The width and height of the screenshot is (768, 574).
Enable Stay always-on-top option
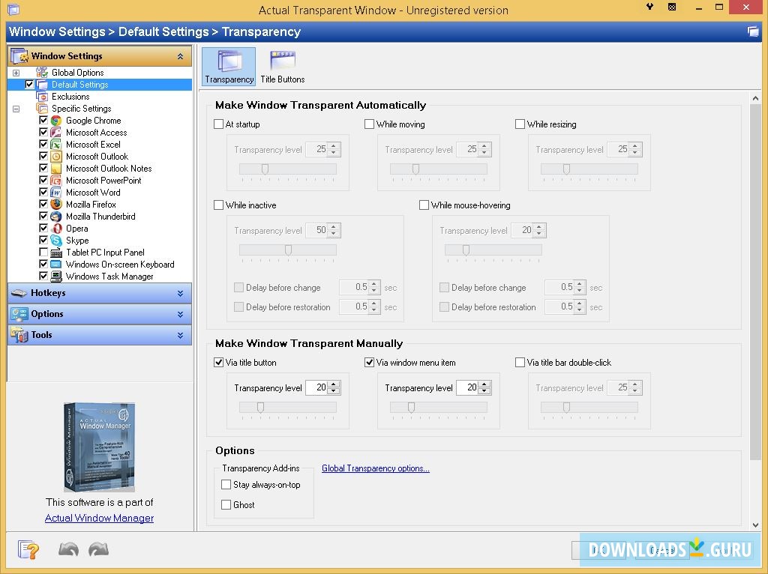[226, 484]
